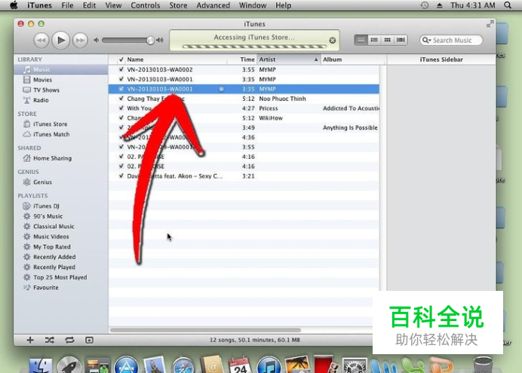Open the Store menu

click(178, 5)
